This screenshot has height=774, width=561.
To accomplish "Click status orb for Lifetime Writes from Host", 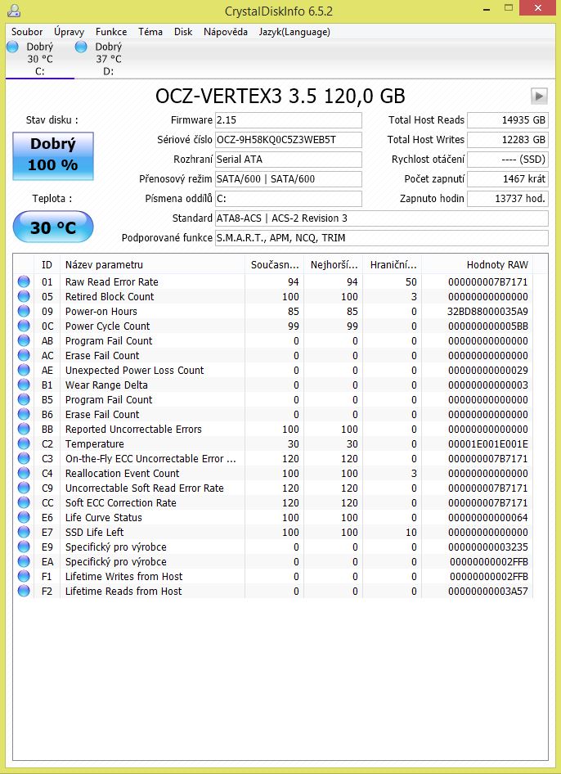I will (24, 577).
